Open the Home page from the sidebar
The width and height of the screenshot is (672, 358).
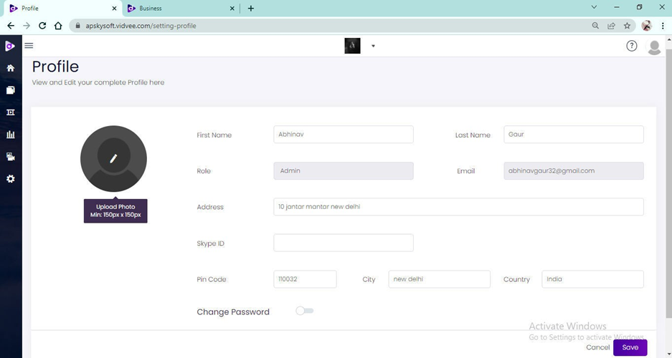click(x=11, y=68)
